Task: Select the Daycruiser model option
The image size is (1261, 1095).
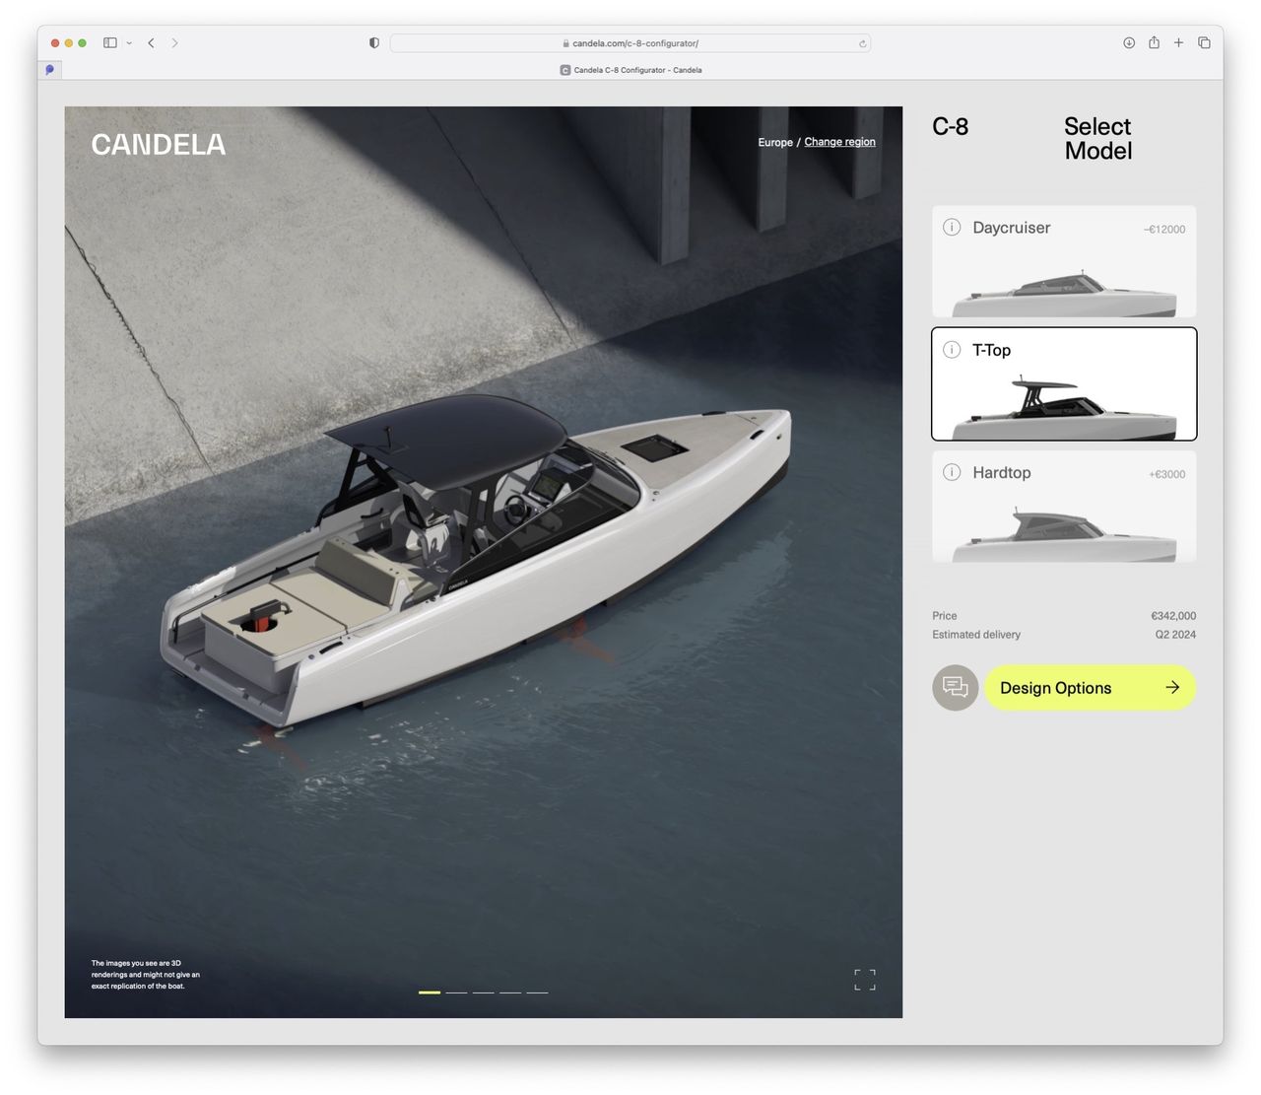Action: click(1064, 262)
